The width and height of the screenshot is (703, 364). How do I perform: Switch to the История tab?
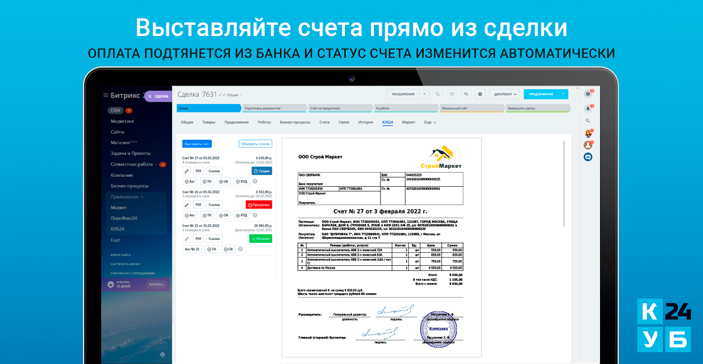[x=365, y=122]
